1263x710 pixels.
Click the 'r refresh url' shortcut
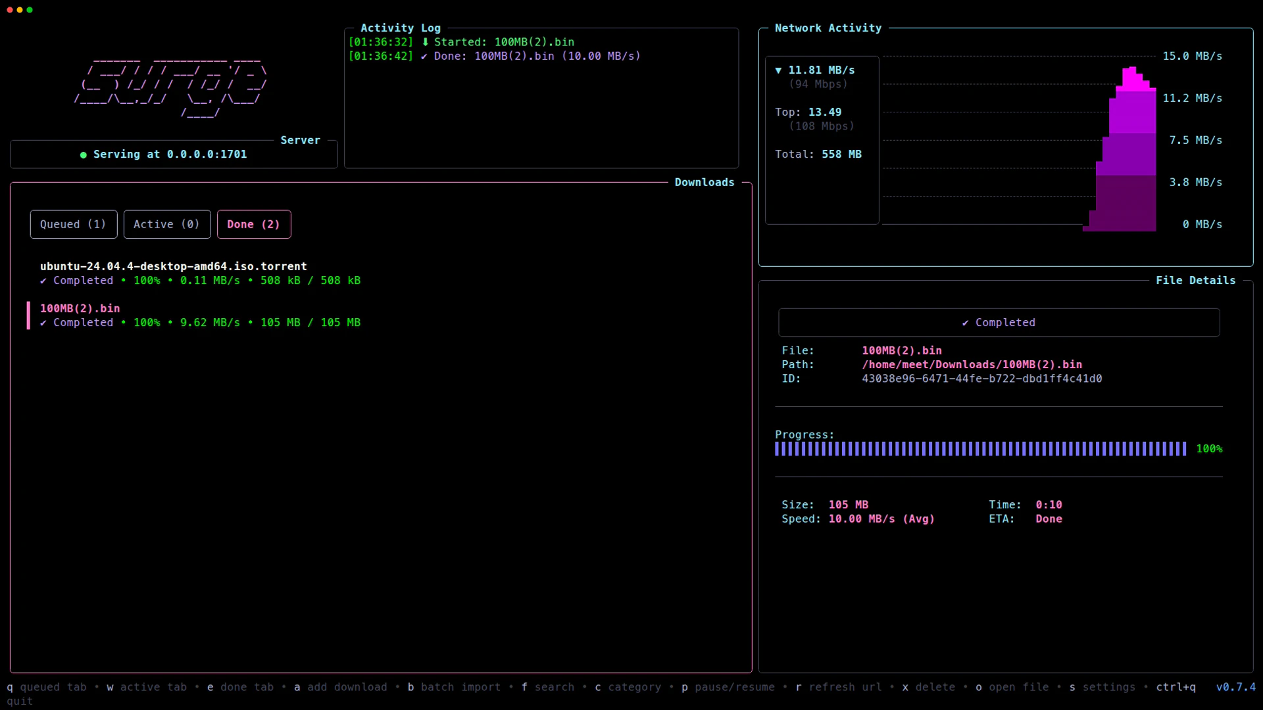pyautogui.click(x=840, y=687)
